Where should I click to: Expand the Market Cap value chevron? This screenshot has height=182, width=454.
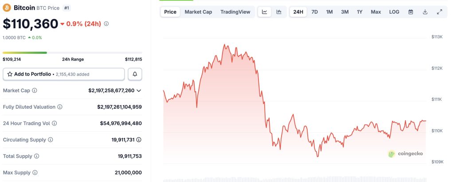(x=139, y=91)
